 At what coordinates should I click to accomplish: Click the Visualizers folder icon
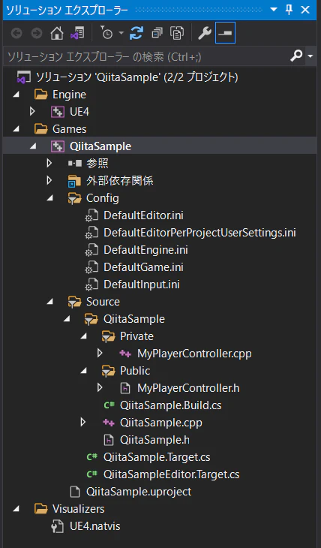coord(40,509)
